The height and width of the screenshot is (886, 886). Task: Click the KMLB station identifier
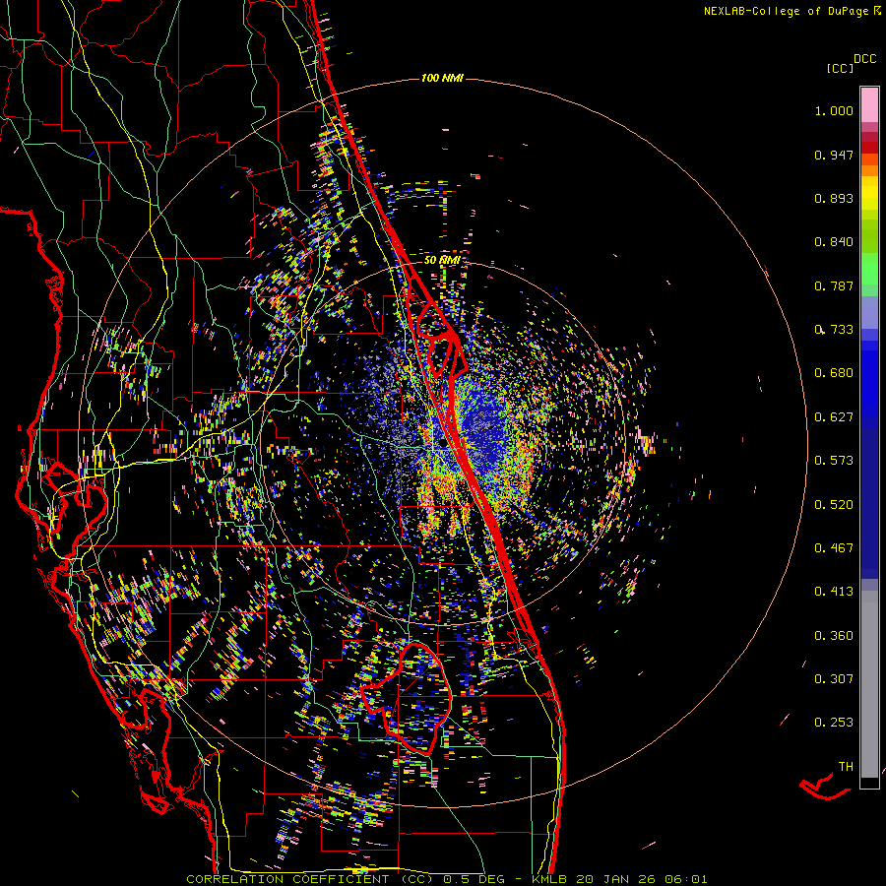(x=550, y=879)
